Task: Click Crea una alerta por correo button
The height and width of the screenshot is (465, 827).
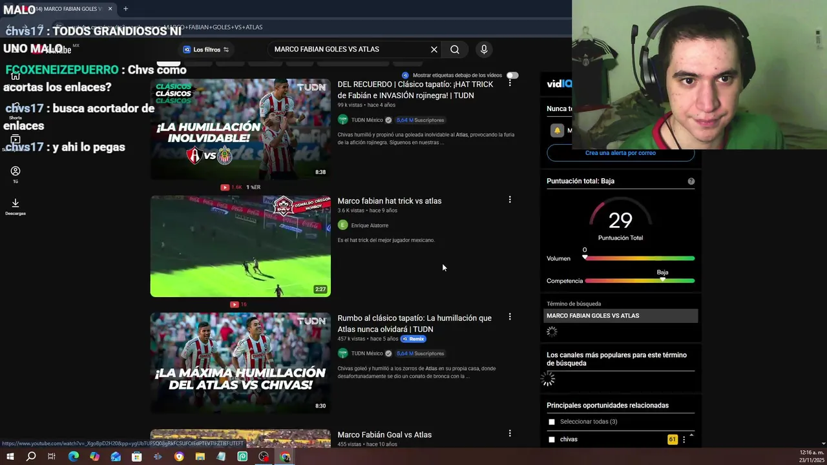Action: tap(620, 153)
